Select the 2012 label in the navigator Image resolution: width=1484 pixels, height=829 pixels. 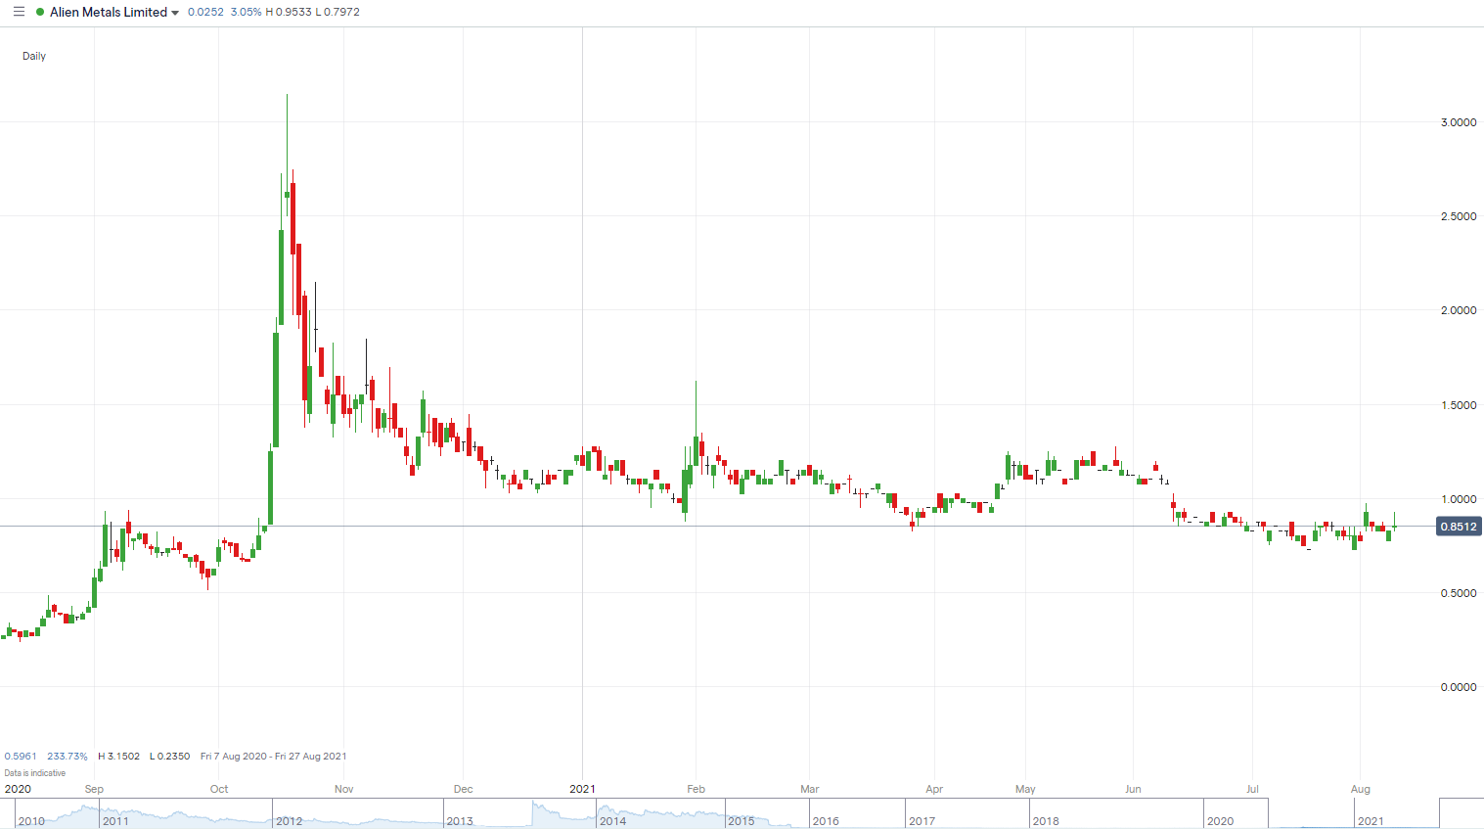[x=289, y=820]
